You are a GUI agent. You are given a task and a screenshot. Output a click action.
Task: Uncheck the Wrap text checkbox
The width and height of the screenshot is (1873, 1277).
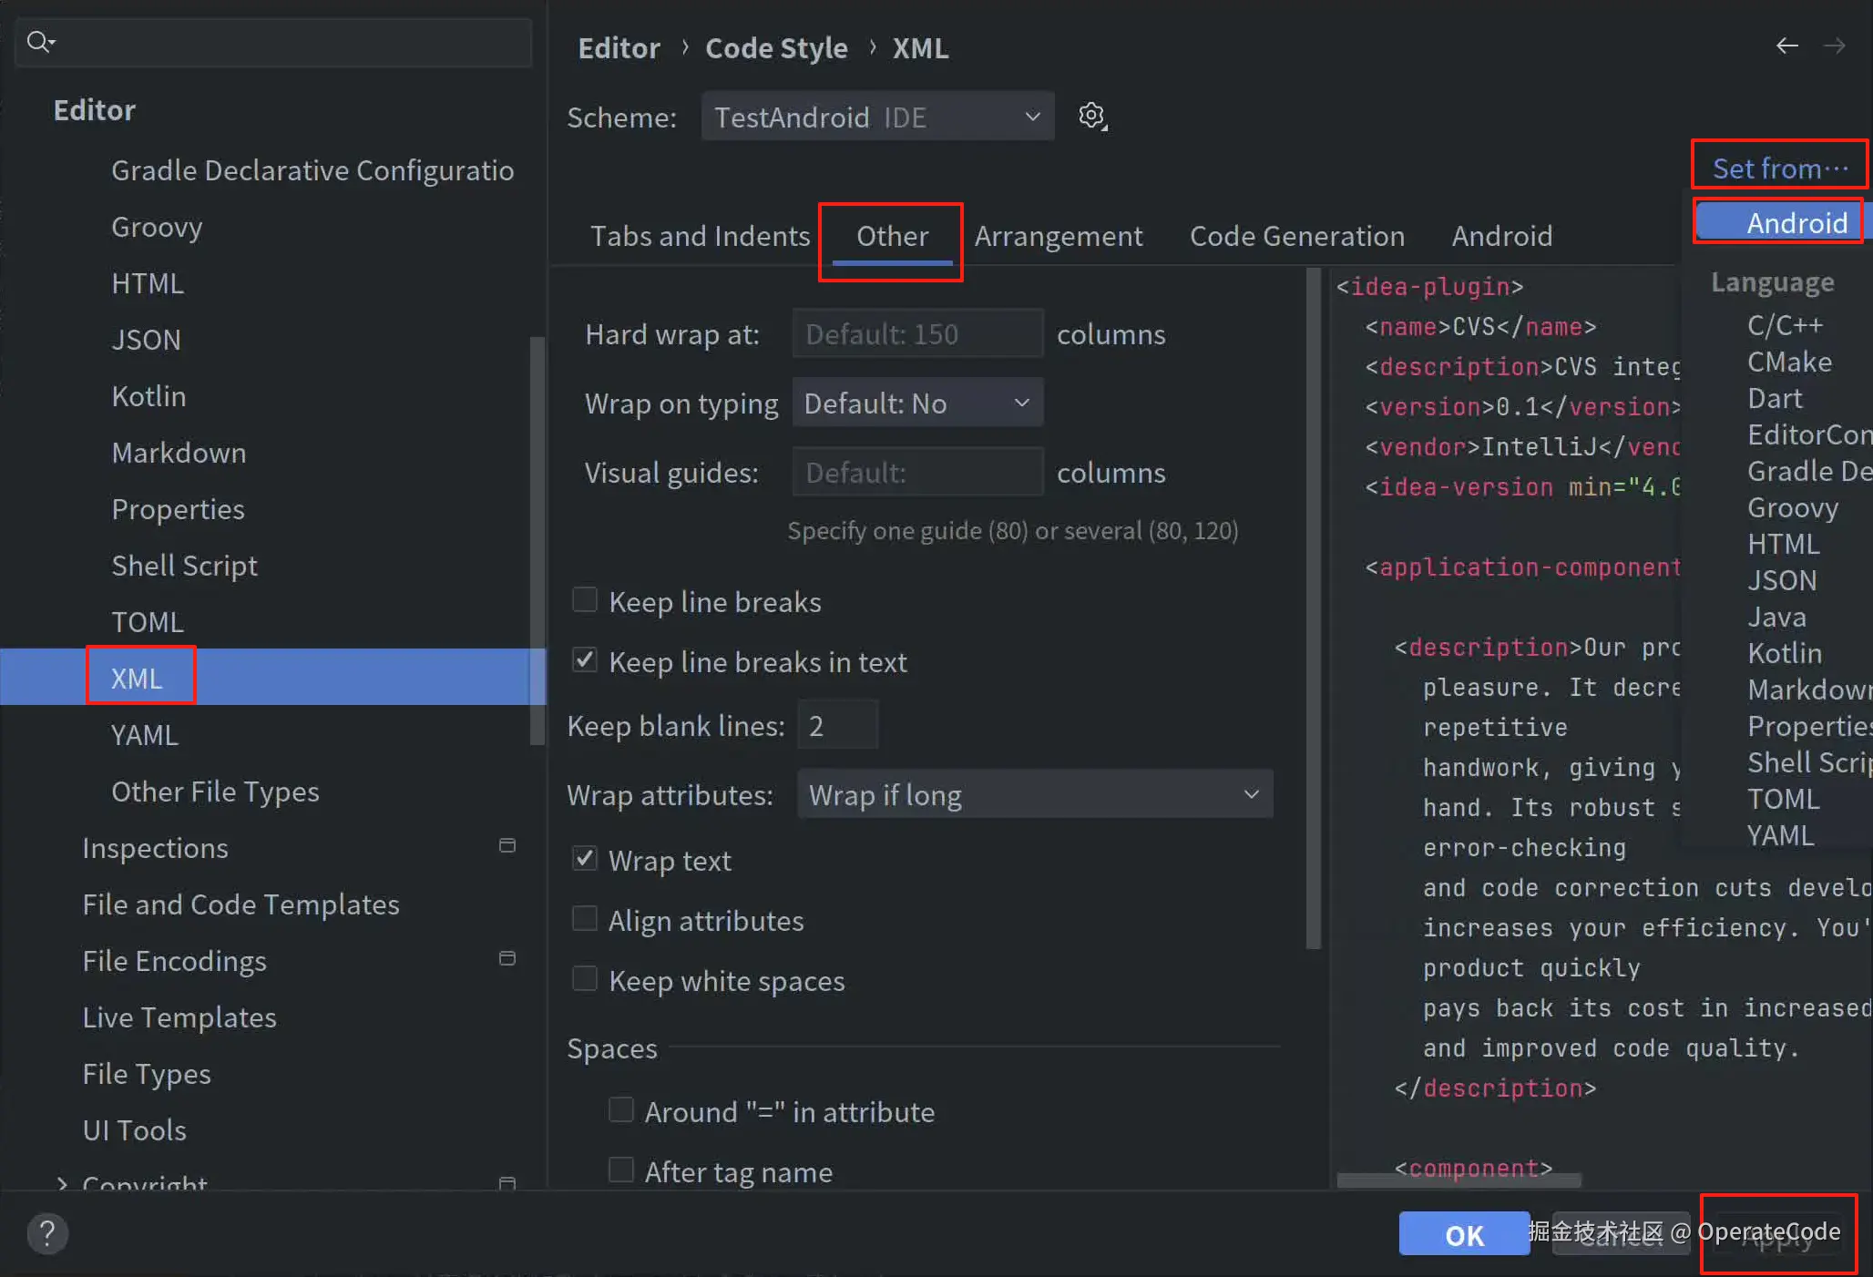point(585,859)
